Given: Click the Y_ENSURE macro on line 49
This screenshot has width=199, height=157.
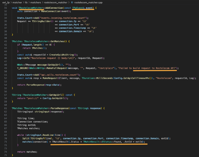Looking at the screenshot, I should tap(22, 68).
